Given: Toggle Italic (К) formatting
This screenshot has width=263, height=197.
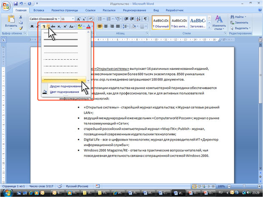Looking at the screenshot, I should coord(38,26).
